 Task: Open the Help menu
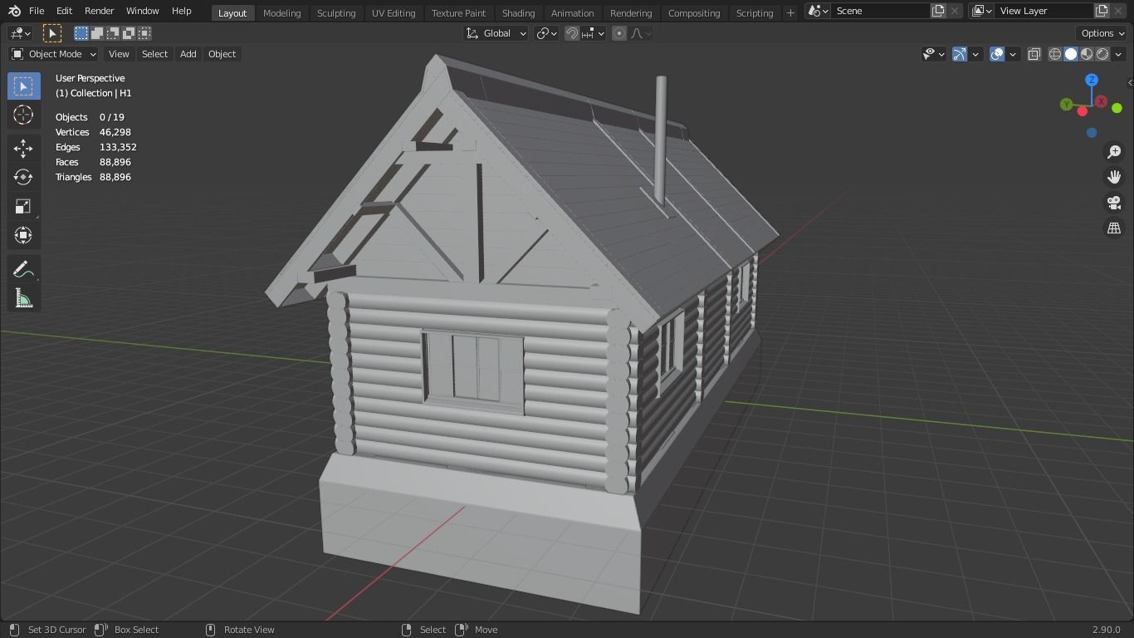point(181,11)
